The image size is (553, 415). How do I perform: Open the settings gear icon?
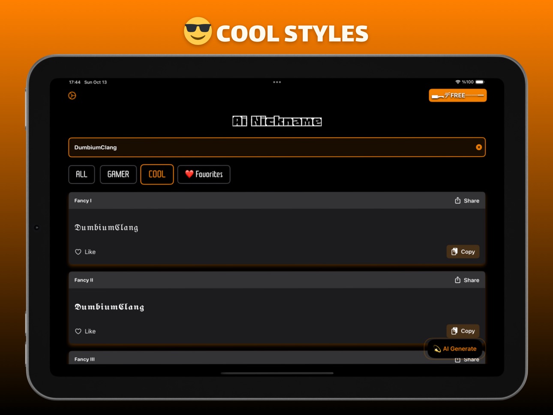[72, 95]
